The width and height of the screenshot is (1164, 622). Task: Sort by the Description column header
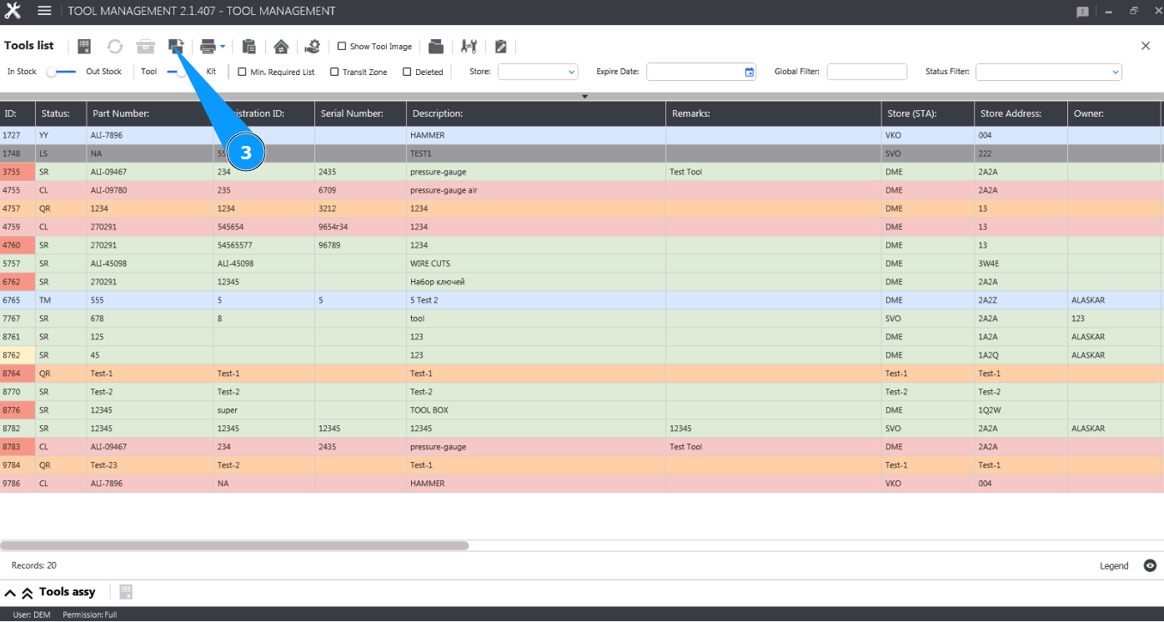click(438, 113)
